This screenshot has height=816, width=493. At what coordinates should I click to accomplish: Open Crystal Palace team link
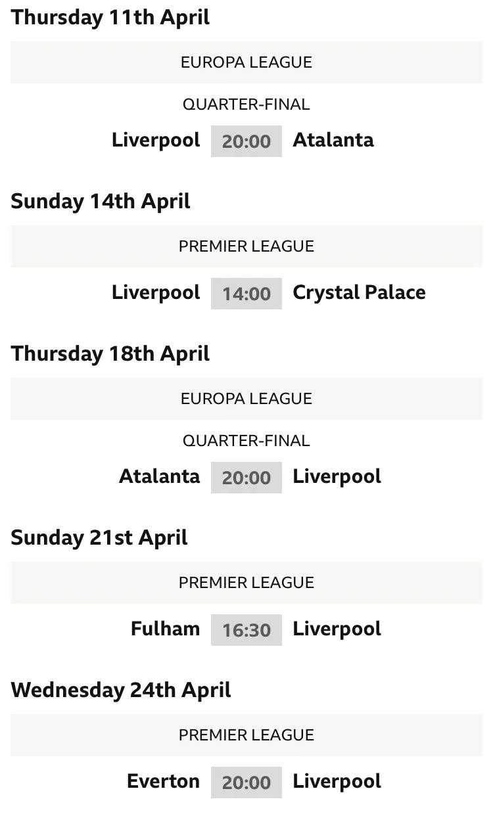359,292
